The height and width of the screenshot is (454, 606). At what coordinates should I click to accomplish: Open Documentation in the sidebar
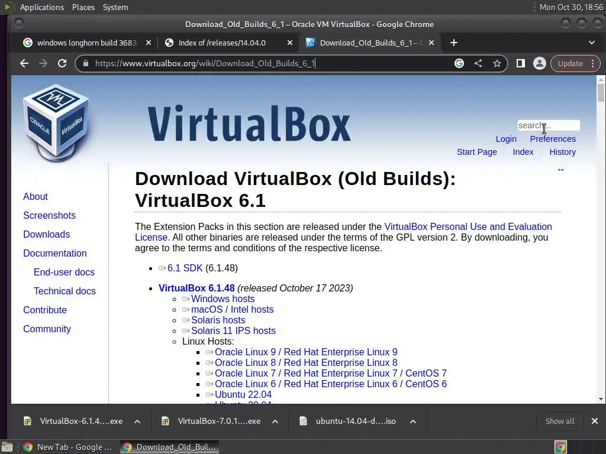55,253
